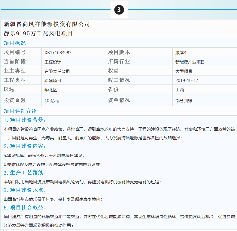Viewport: 237px width, 231px height.
Task: Click the 工程类型 label
Action: [15, 80]
